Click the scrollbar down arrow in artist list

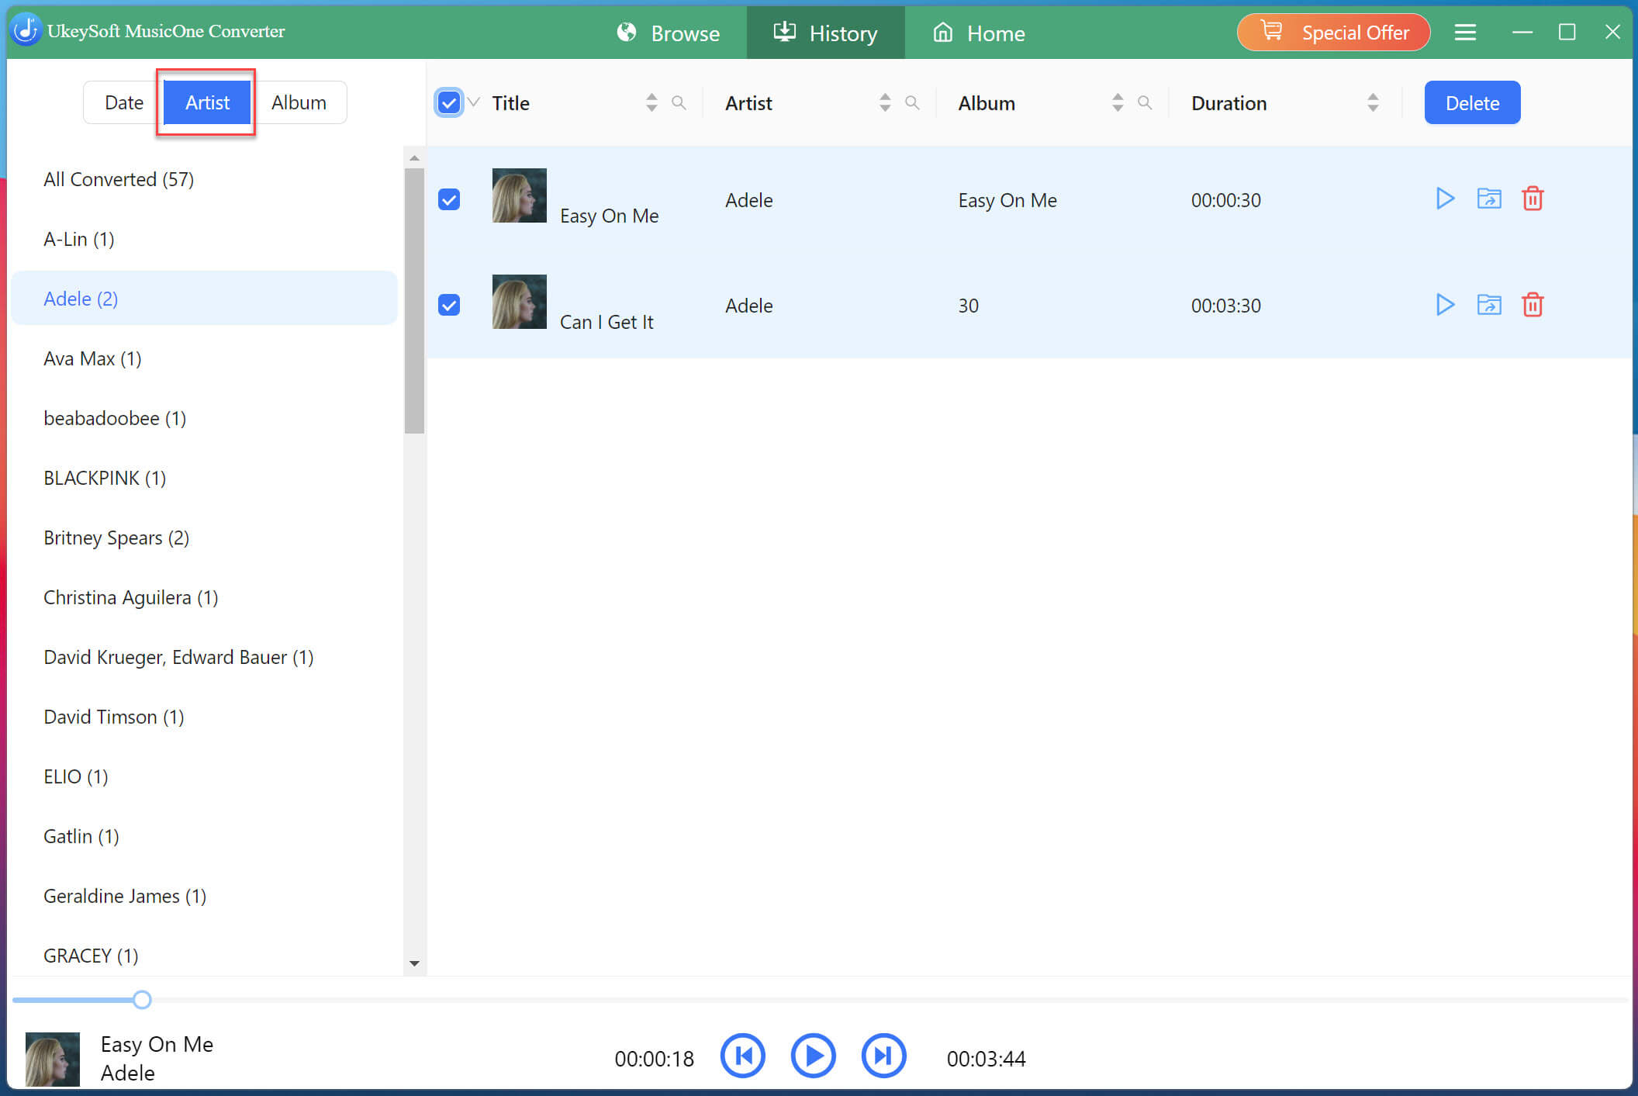[x=414, y=963]
